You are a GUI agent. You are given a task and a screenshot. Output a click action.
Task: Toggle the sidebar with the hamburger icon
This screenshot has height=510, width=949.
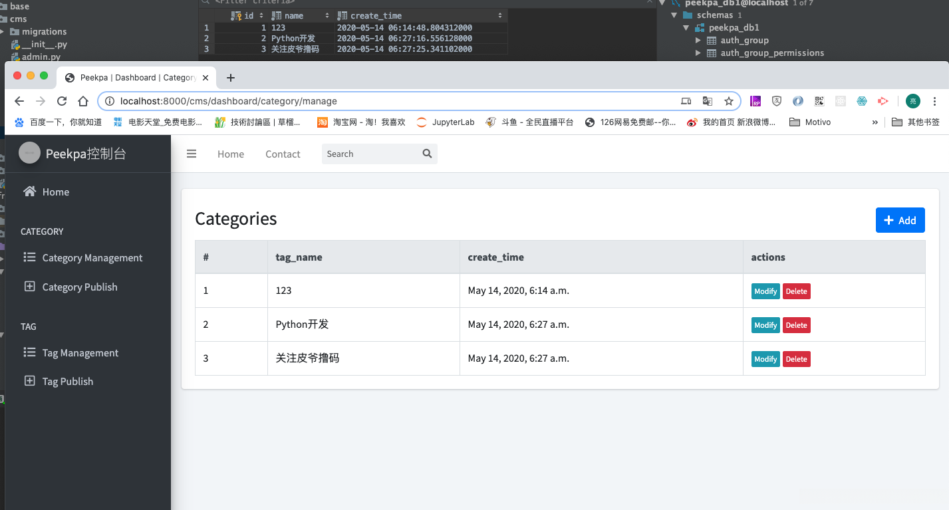[x=192, y=154]
